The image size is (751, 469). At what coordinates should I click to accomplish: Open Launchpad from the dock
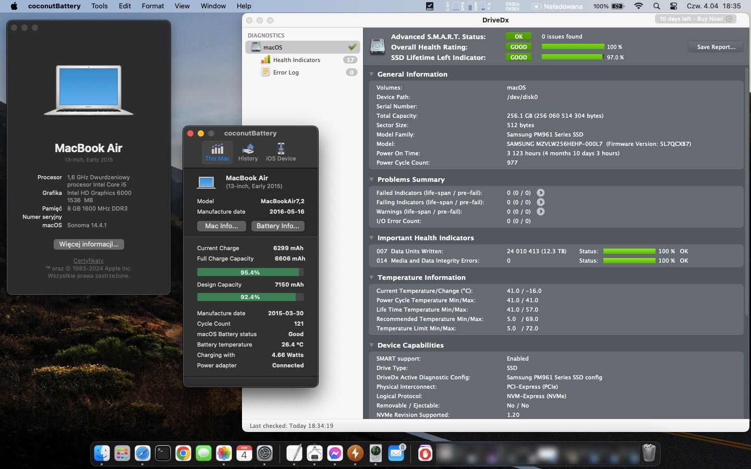pos(122,453)
